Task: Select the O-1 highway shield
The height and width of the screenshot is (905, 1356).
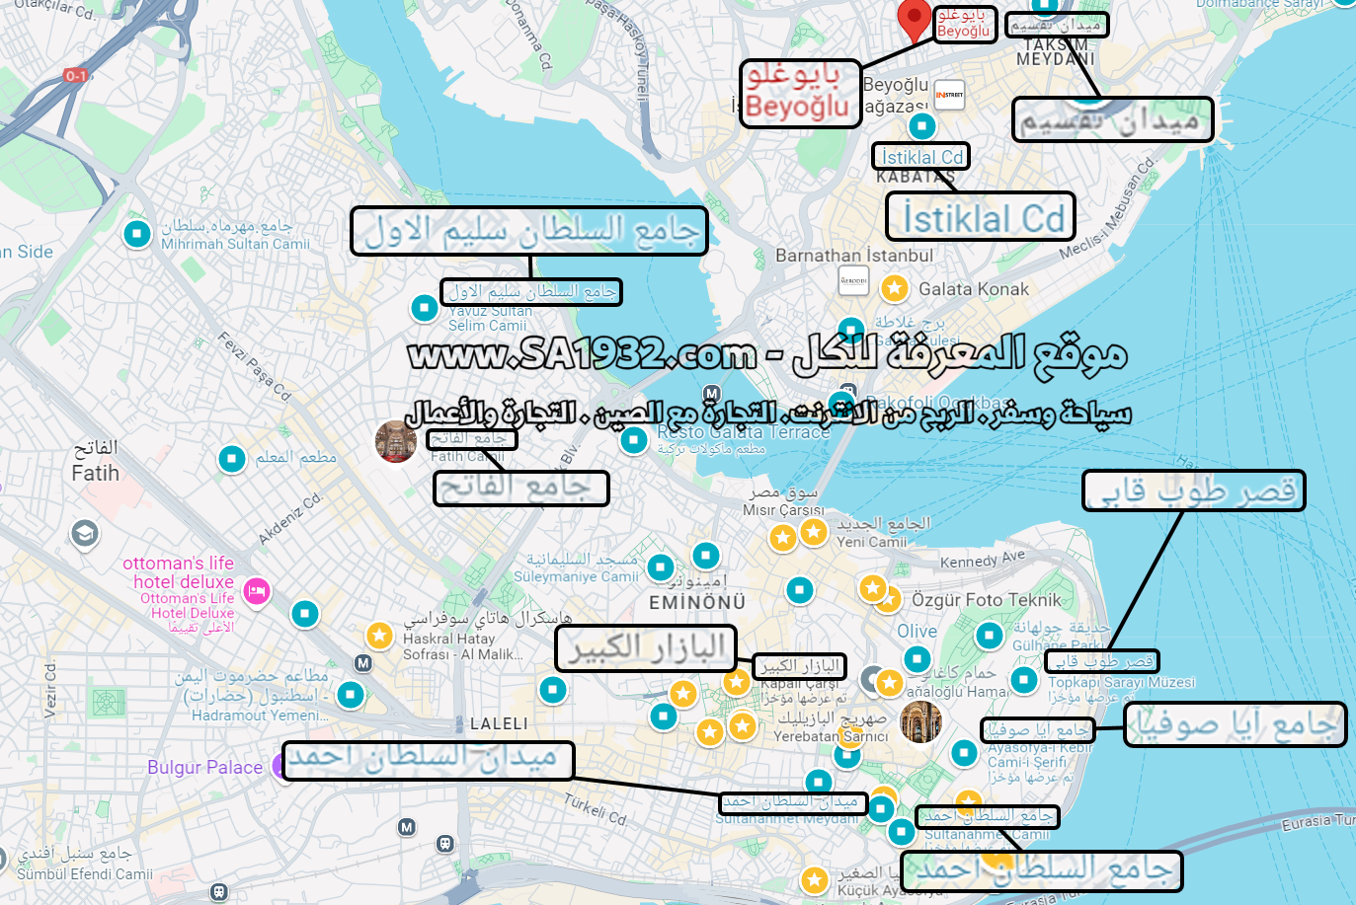Action: [76, 75]
